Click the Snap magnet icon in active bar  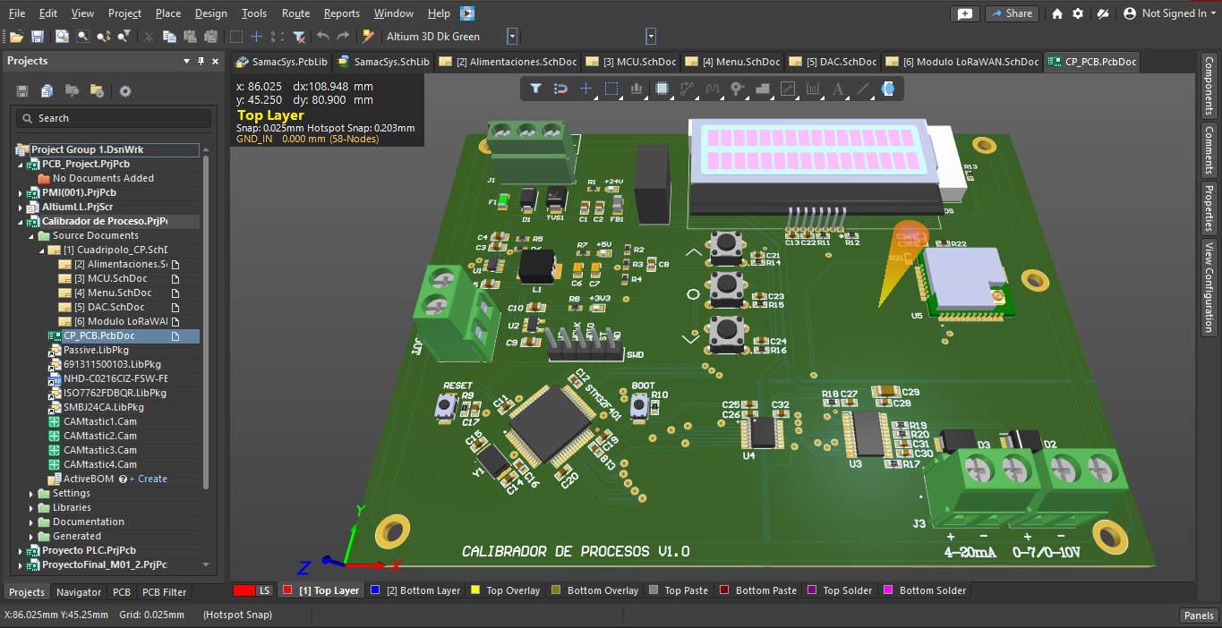point(560,89)
